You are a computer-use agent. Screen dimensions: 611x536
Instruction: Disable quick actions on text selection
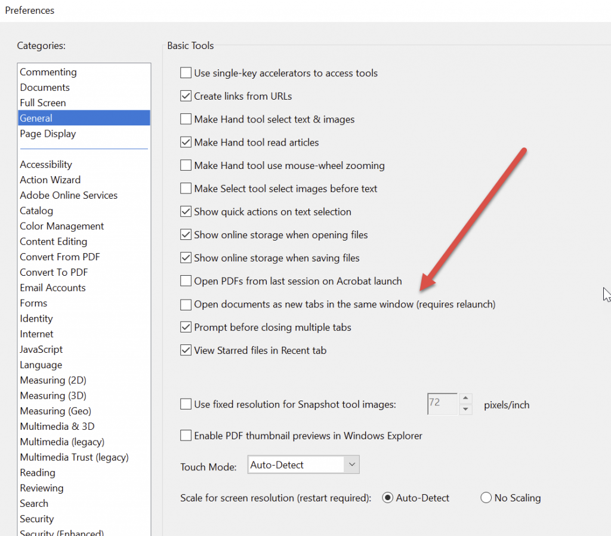pos(187,212)
